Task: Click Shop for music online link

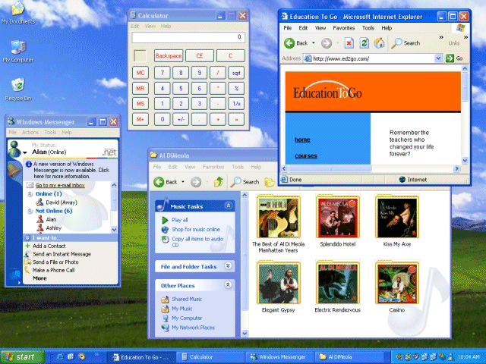Action: pos(196,229)
